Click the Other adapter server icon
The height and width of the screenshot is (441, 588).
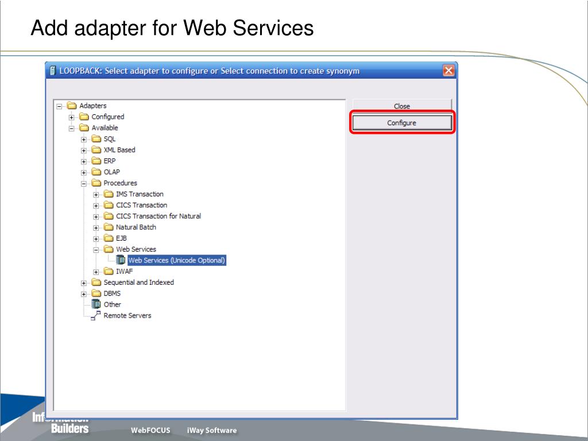point(96,304)
